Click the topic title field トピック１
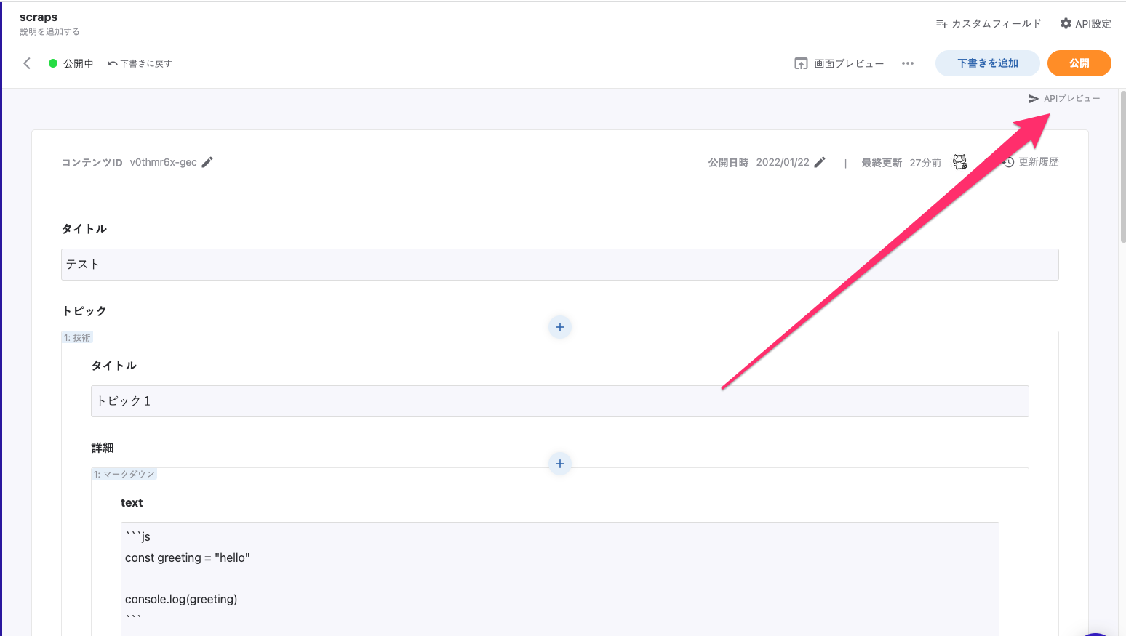This screenshot has height=636, width=1126. 559,401
